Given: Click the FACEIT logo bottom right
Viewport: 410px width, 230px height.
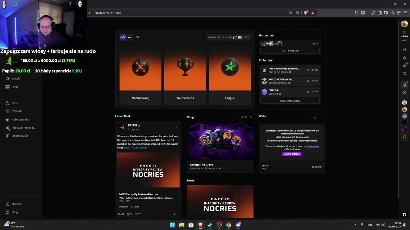Looking at the screenshot, I should pyautogui.click(x=405, y=214).
